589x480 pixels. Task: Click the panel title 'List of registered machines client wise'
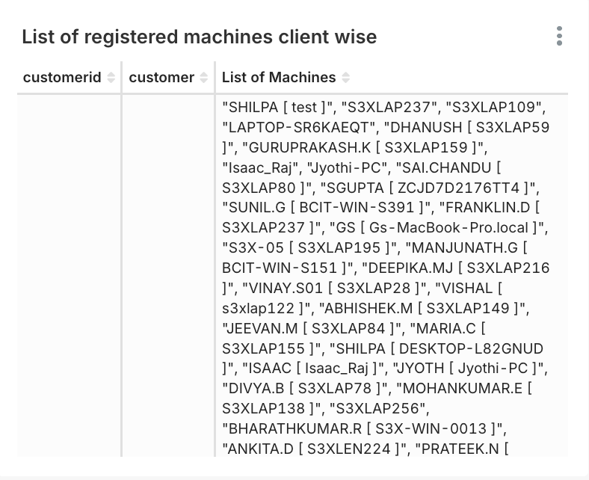200,37
